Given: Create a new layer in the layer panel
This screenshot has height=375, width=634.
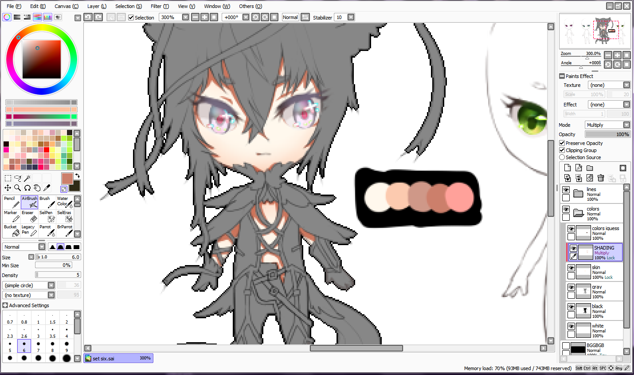Looking at the screenshot, I should 567,168.
